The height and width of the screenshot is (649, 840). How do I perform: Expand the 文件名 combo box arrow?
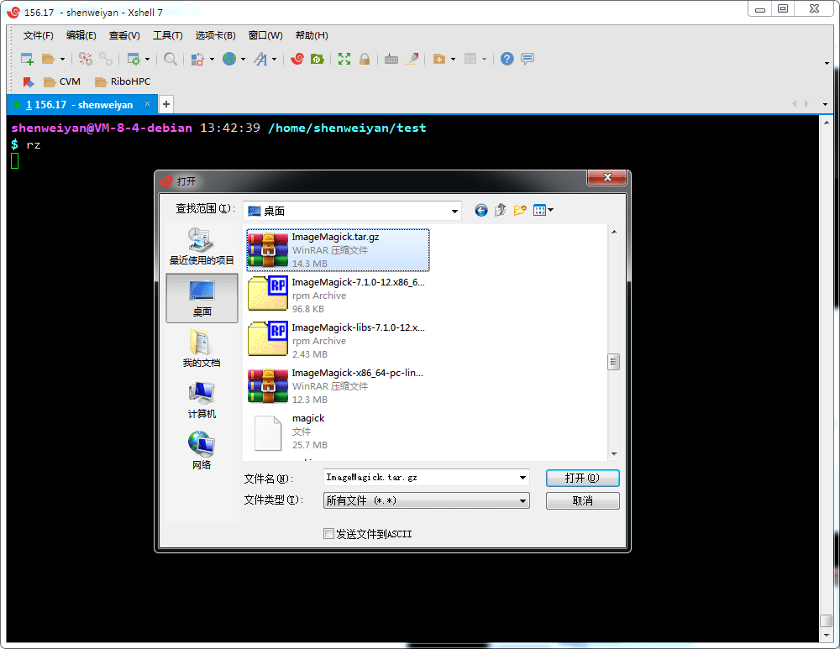(522, 478)
